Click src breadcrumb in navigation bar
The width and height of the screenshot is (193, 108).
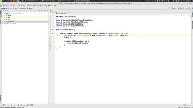10,8
